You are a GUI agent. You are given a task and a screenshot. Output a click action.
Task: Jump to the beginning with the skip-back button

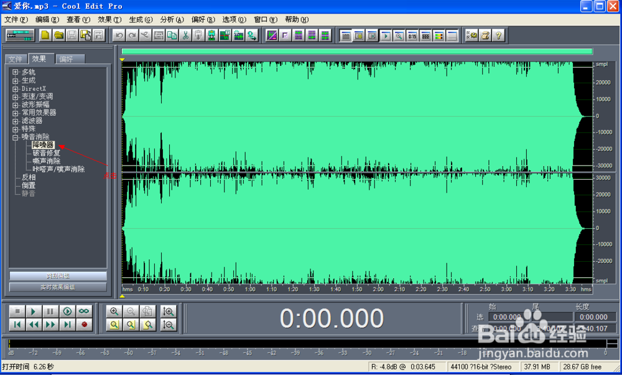click(17, 325)
